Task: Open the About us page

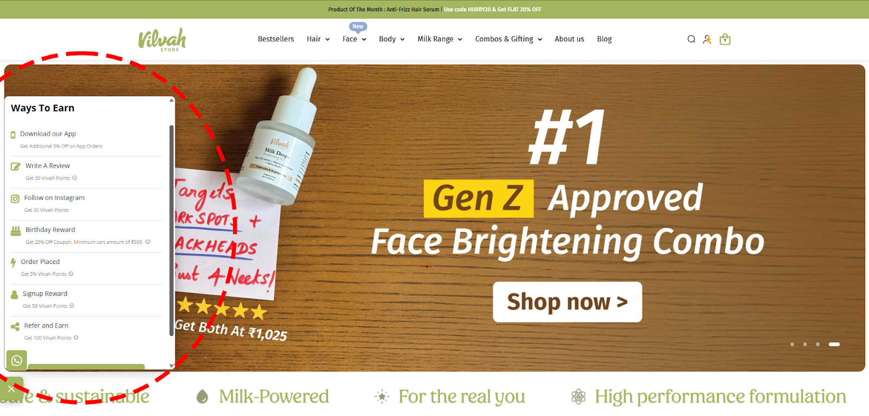Action: click(x=569, y=39)
